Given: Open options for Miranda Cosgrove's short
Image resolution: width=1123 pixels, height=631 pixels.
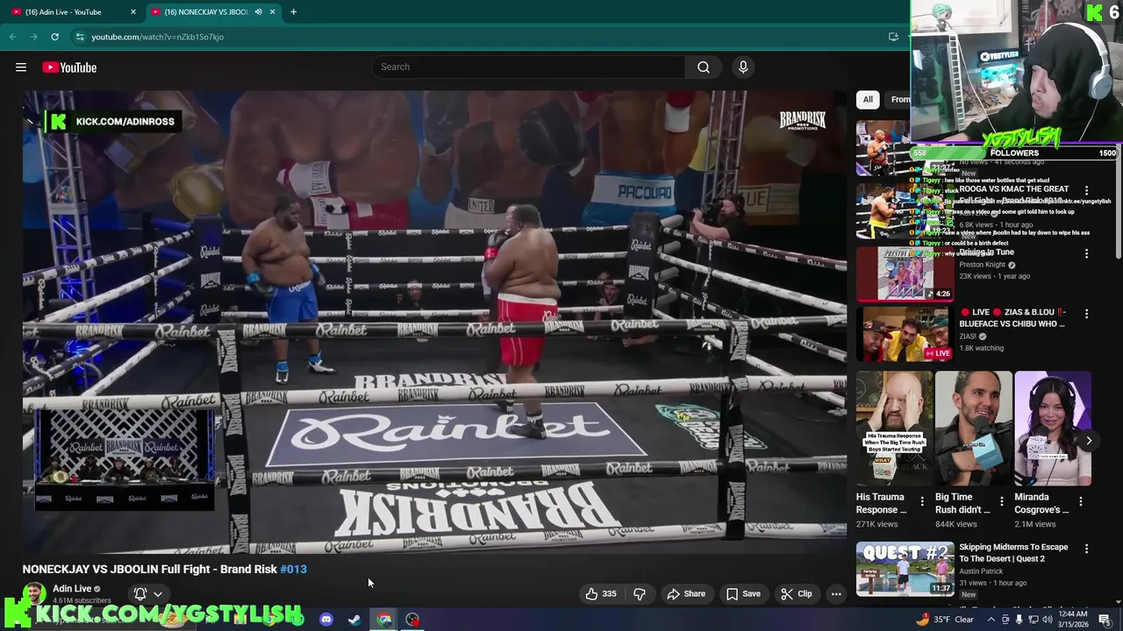Looking at the screenshot, I should [x=1081, y=501].
